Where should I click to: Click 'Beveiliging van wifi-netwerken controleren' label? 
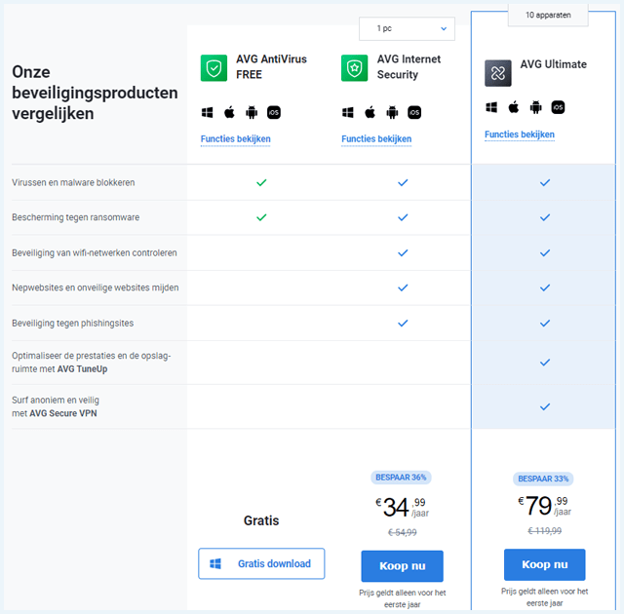pyautogui.click(x=95, y=253)
